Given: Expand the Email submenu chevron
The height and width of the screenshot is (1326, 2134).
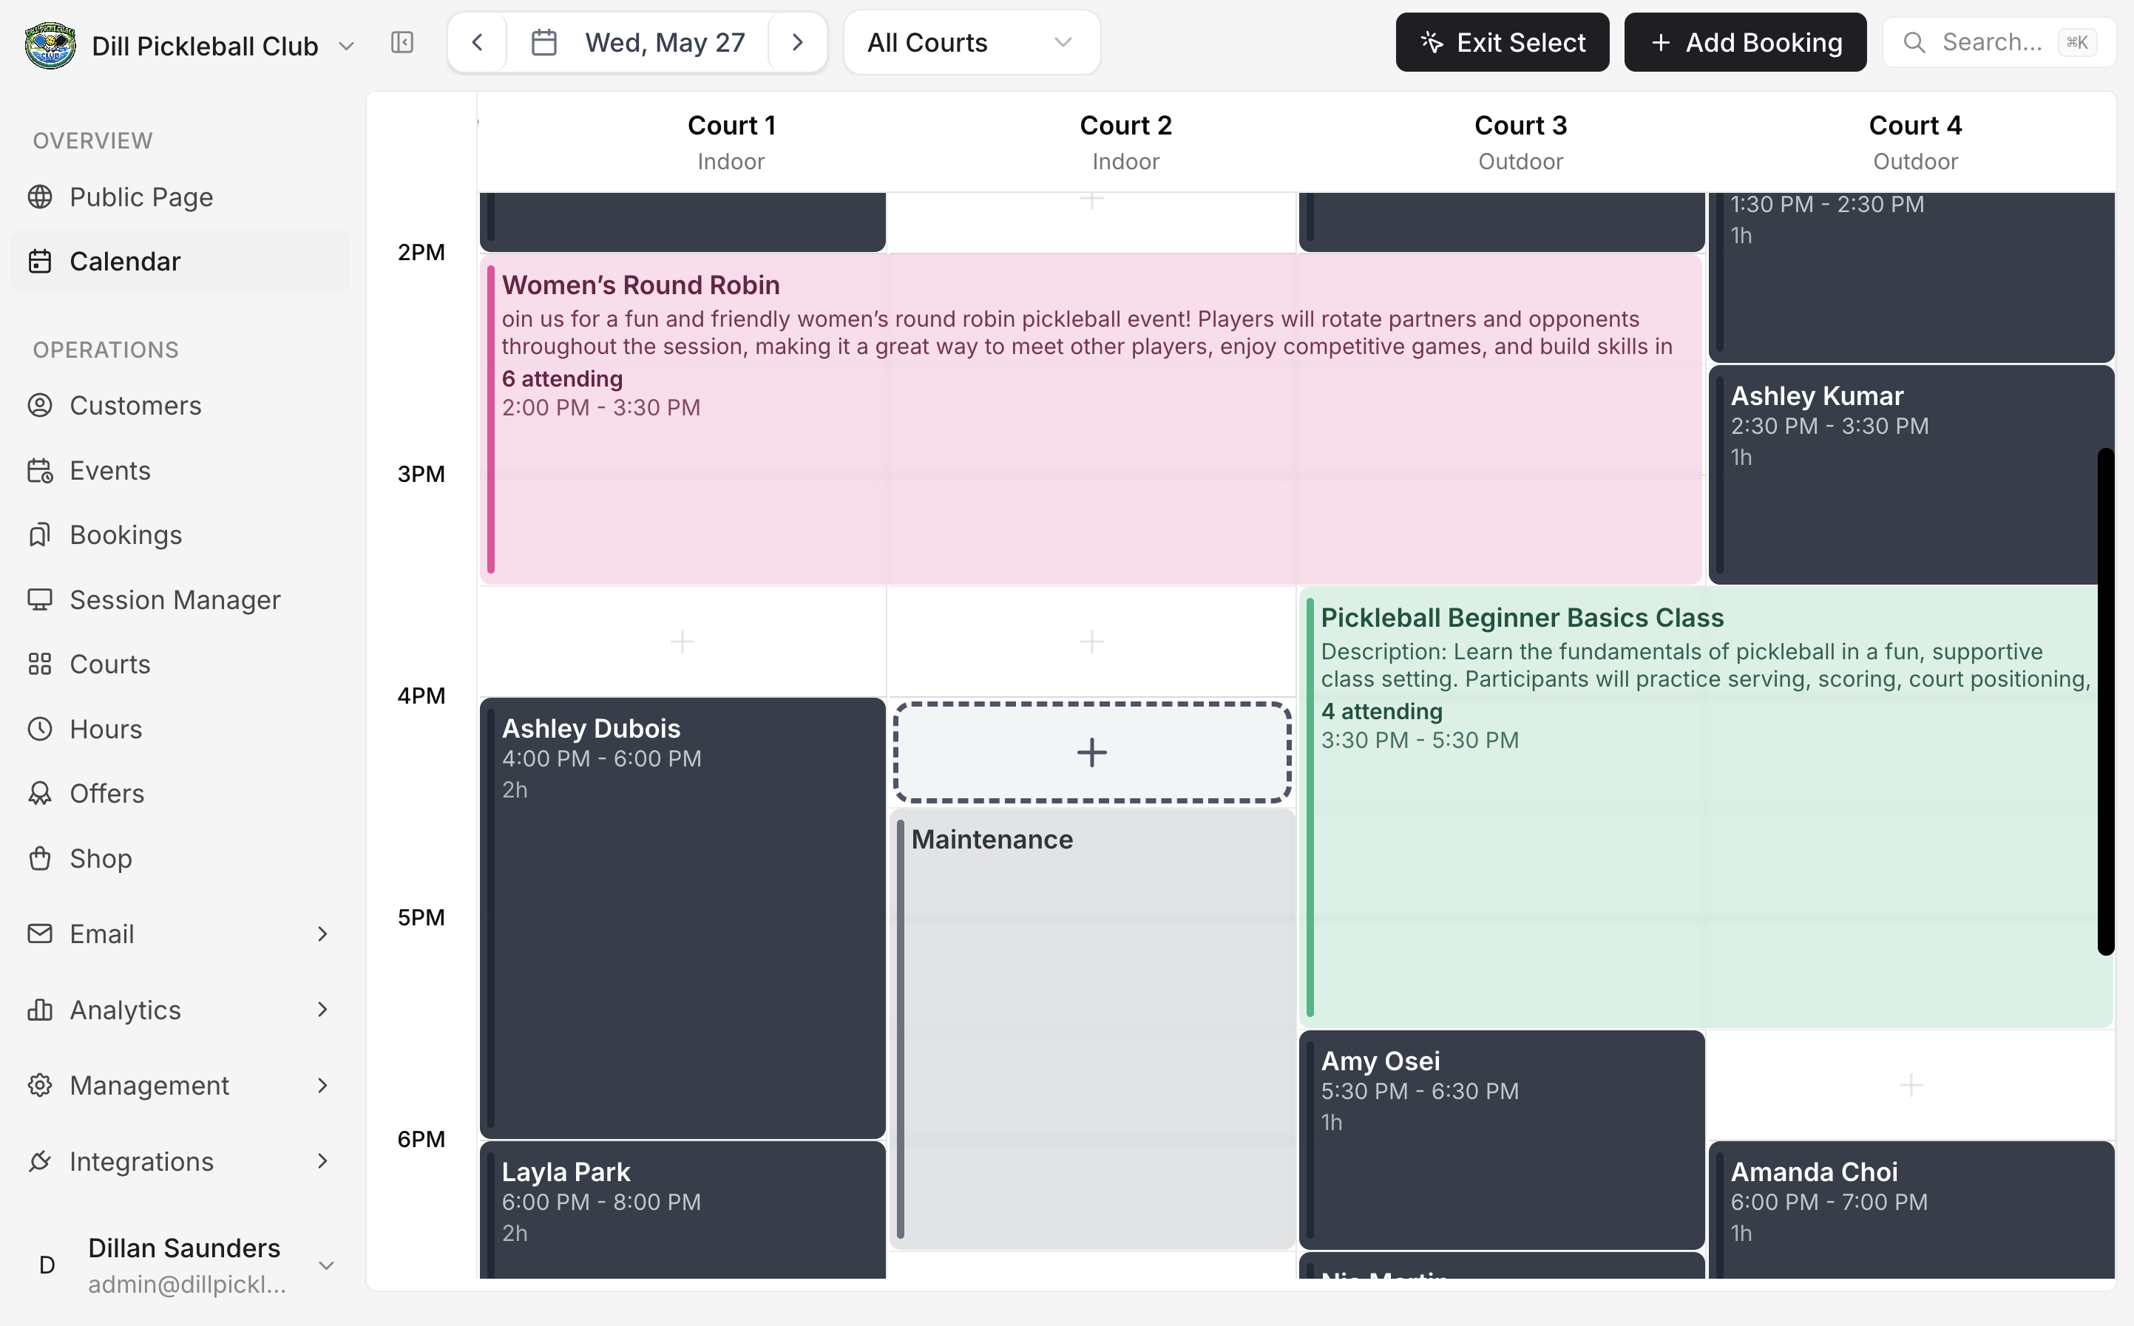Looking at the screenshot, I should click(322, 934).
